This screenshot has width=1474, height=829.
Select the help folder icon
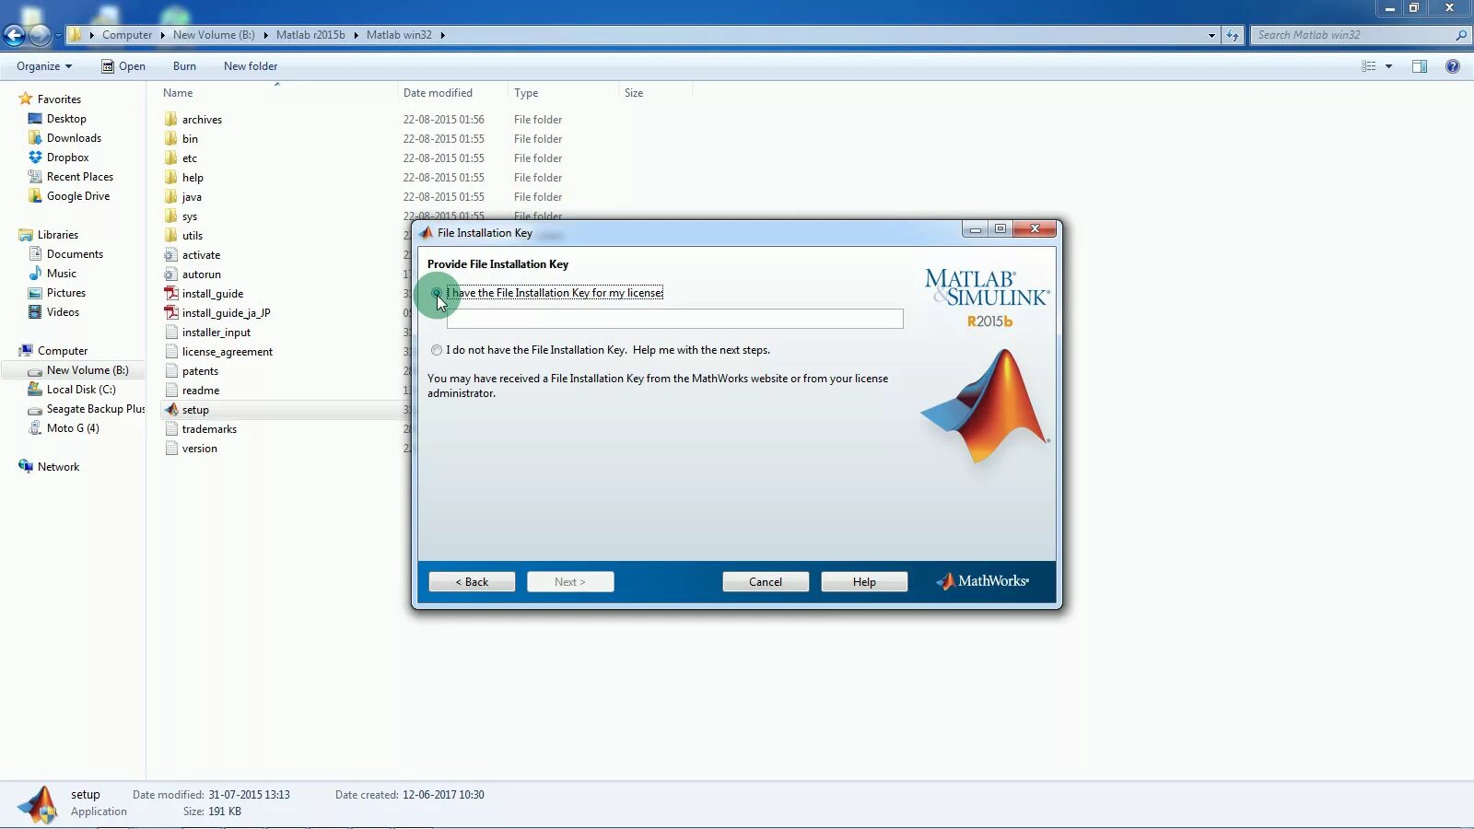coord(170,177)
